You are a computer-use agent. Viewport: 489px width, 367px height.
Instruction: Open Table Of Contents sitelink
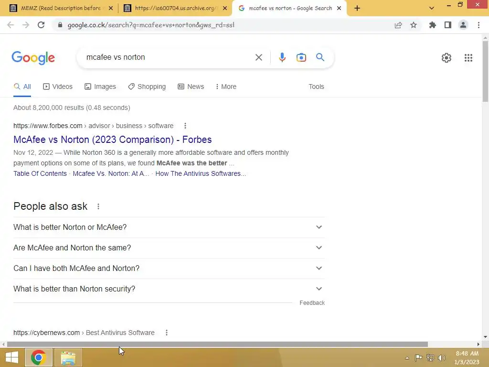point(40,173)
